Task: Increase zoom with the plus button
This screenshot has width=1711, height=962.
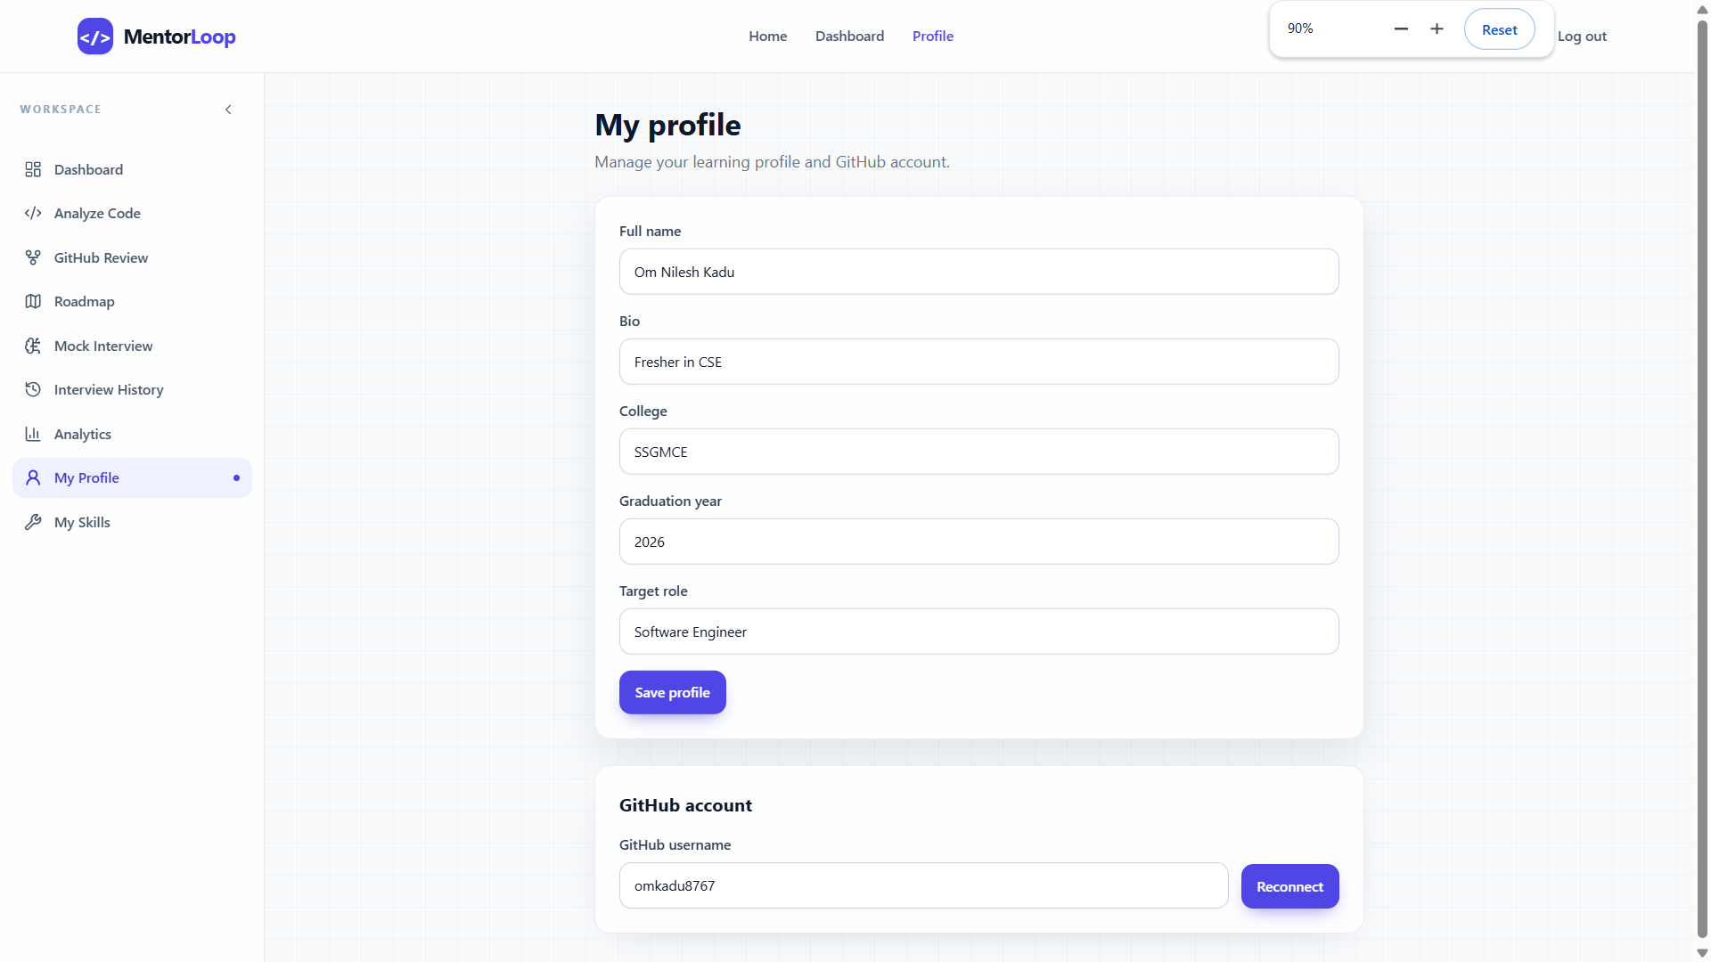Action: tap(1437, 29)
